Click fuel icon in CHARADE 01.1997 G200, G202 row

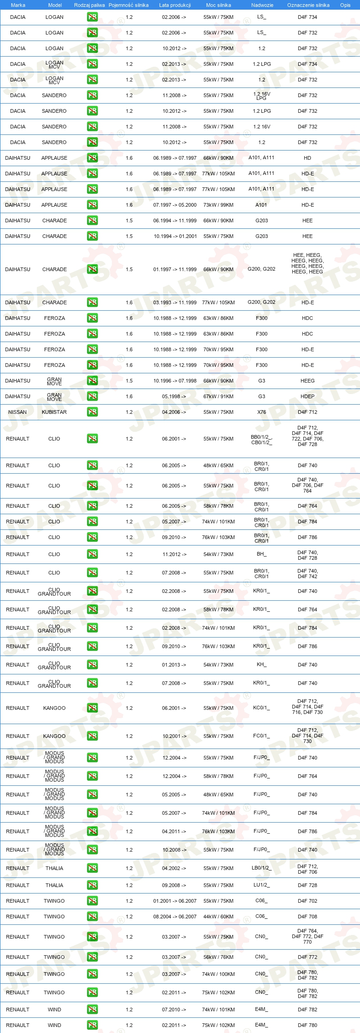(92, 269)
